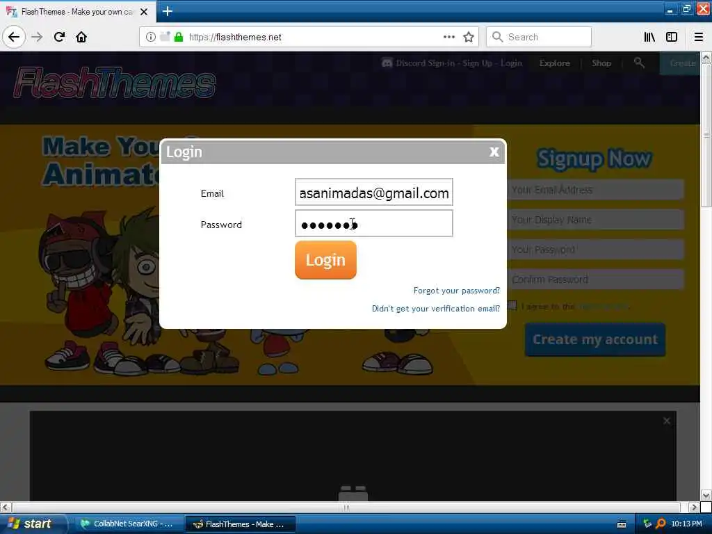This screenshot has width=712, height=534.
Task: Click Create my account button
Action: (x=595, y=339)
